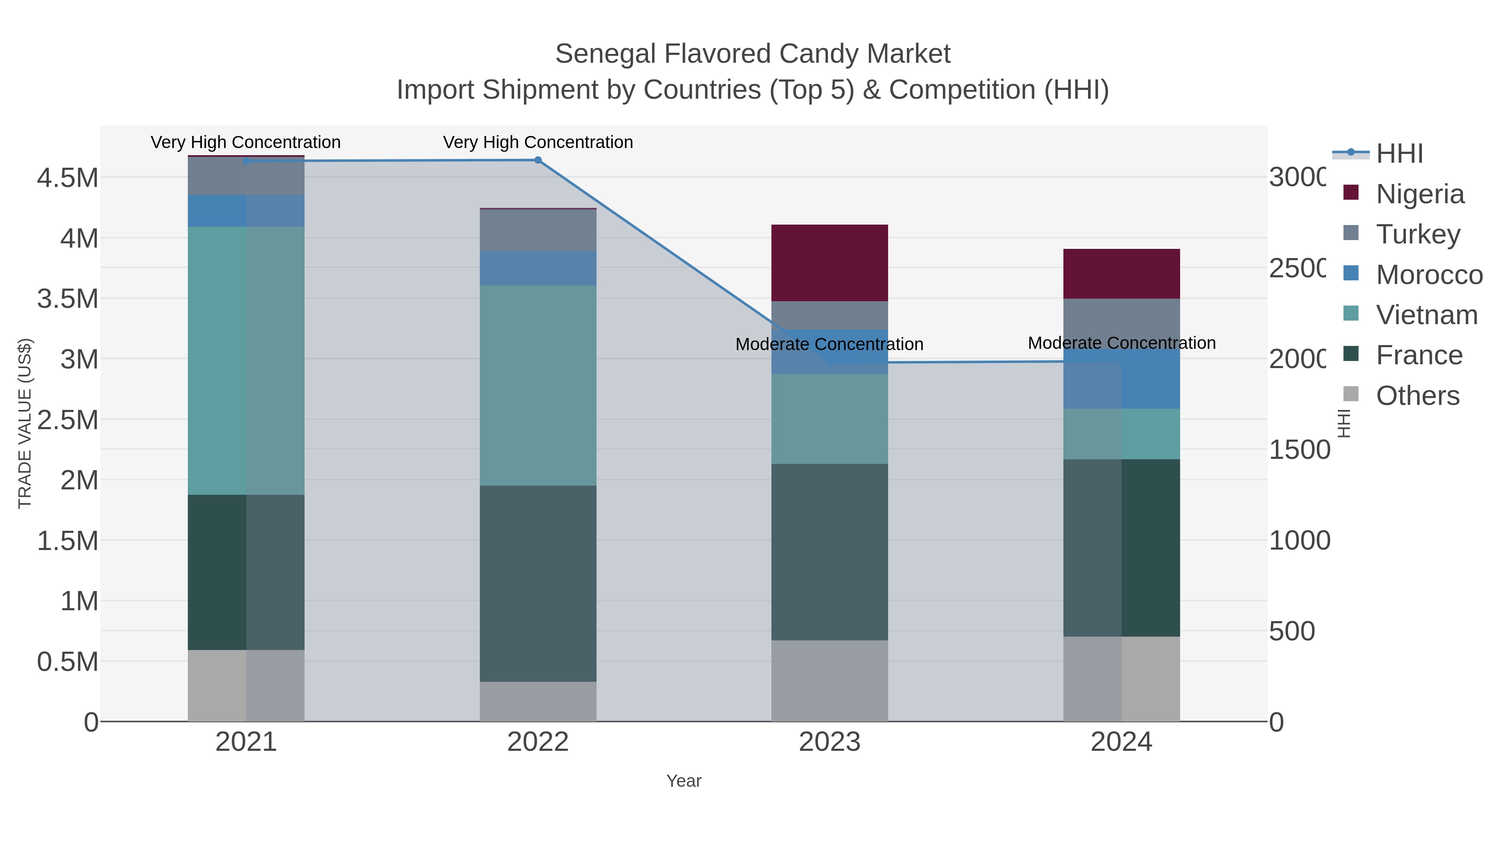This screenshot has width=1506, height=847.
Task: Click the 2.5M tick on trade axis
Action: pos(68,420)
